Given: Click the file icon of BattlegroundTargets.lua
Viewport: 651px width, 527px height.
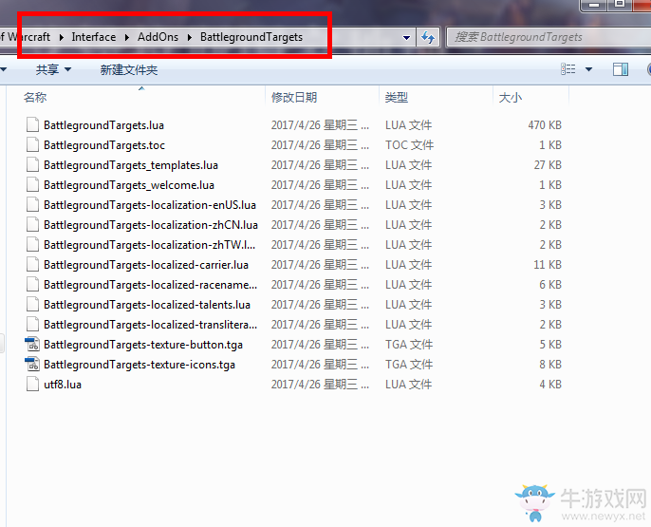Looking at the screenshot, I should tap(32, 124).
